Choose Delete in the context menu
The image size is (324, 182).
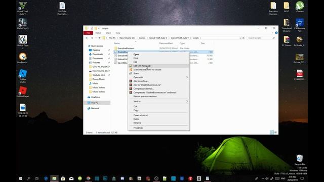coord(158,119)
